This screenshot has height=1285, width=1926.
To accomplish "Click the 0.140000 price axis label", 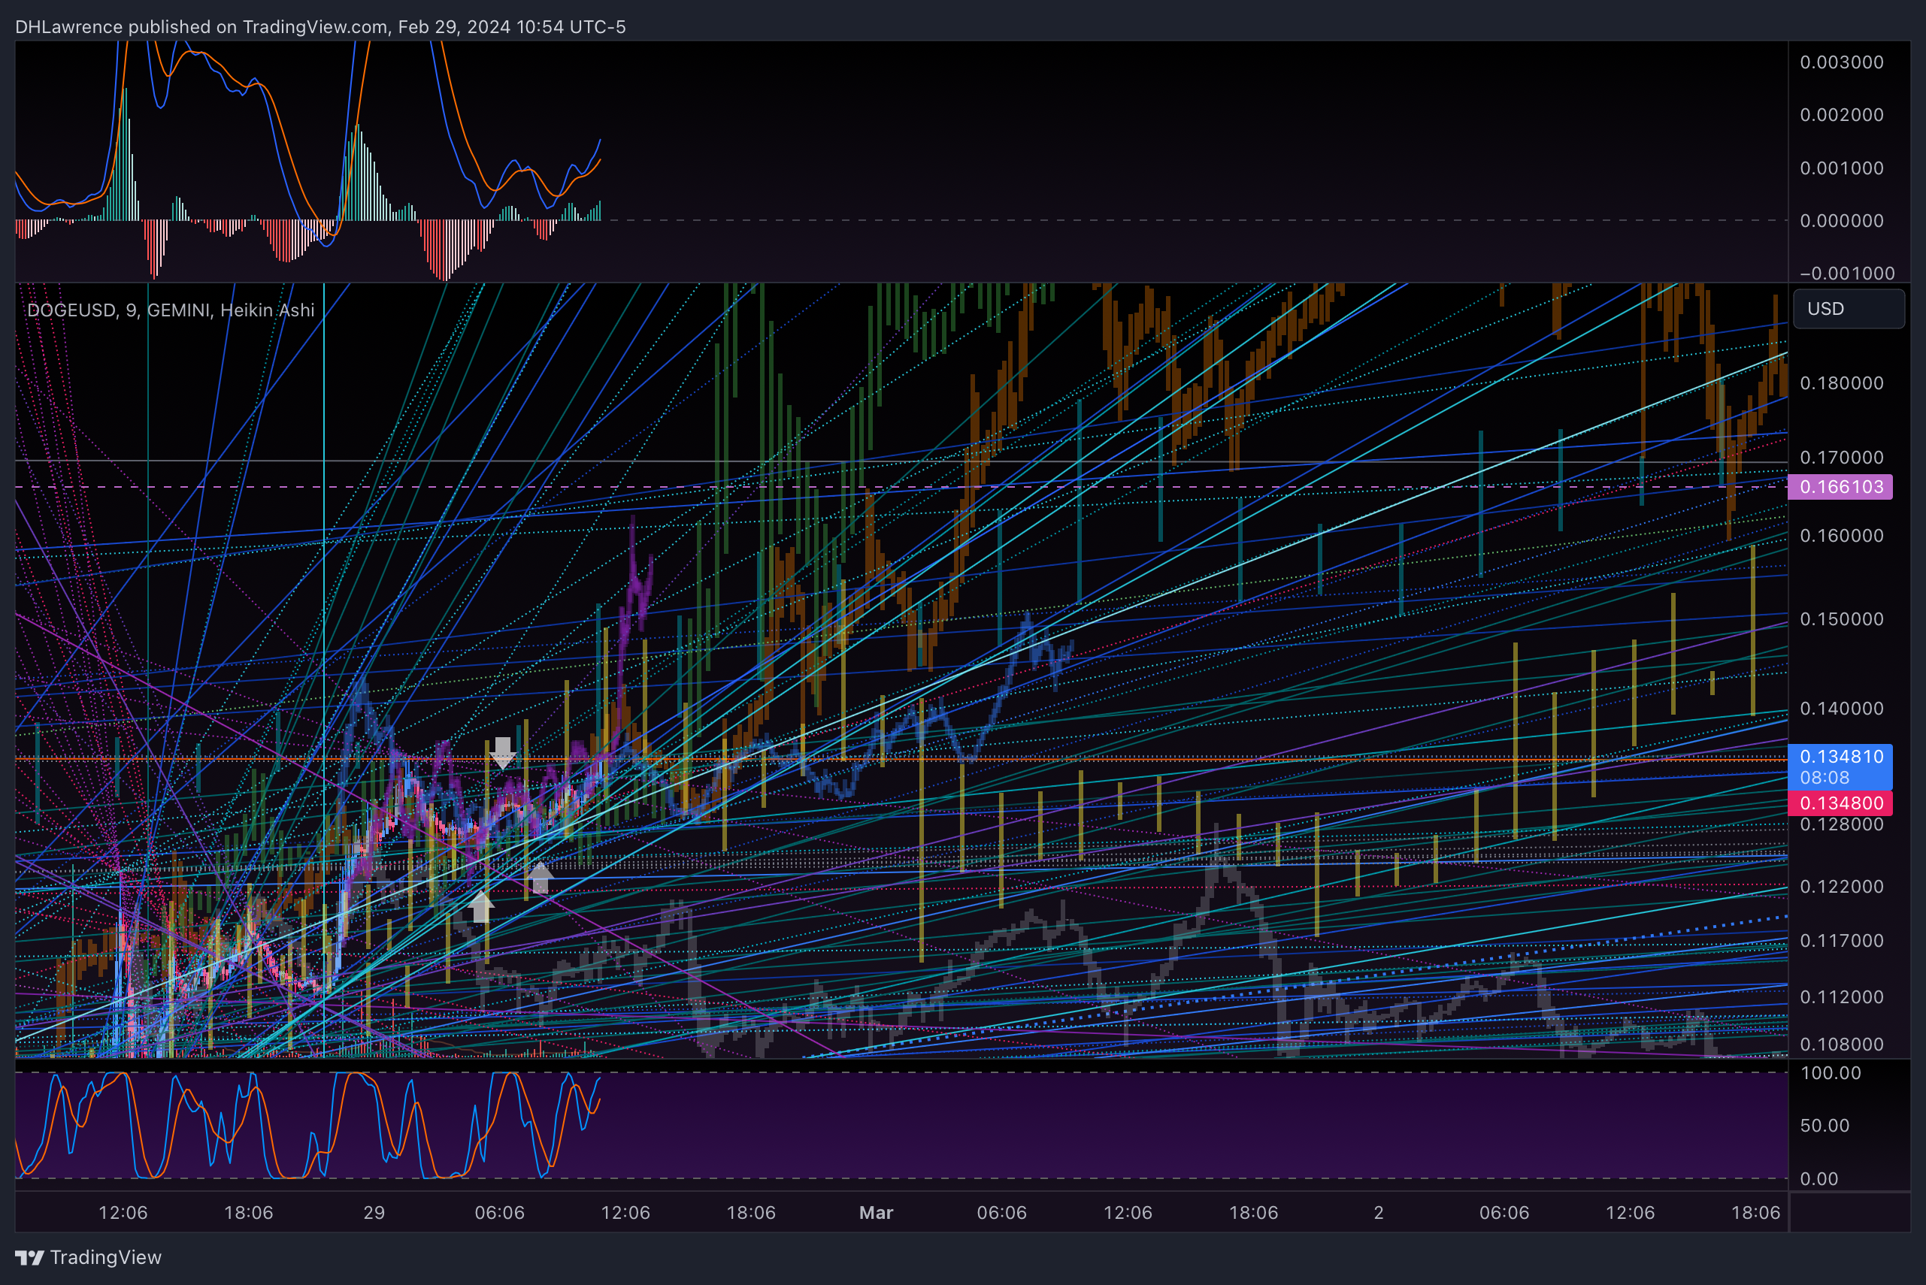I will (1842, 708).
